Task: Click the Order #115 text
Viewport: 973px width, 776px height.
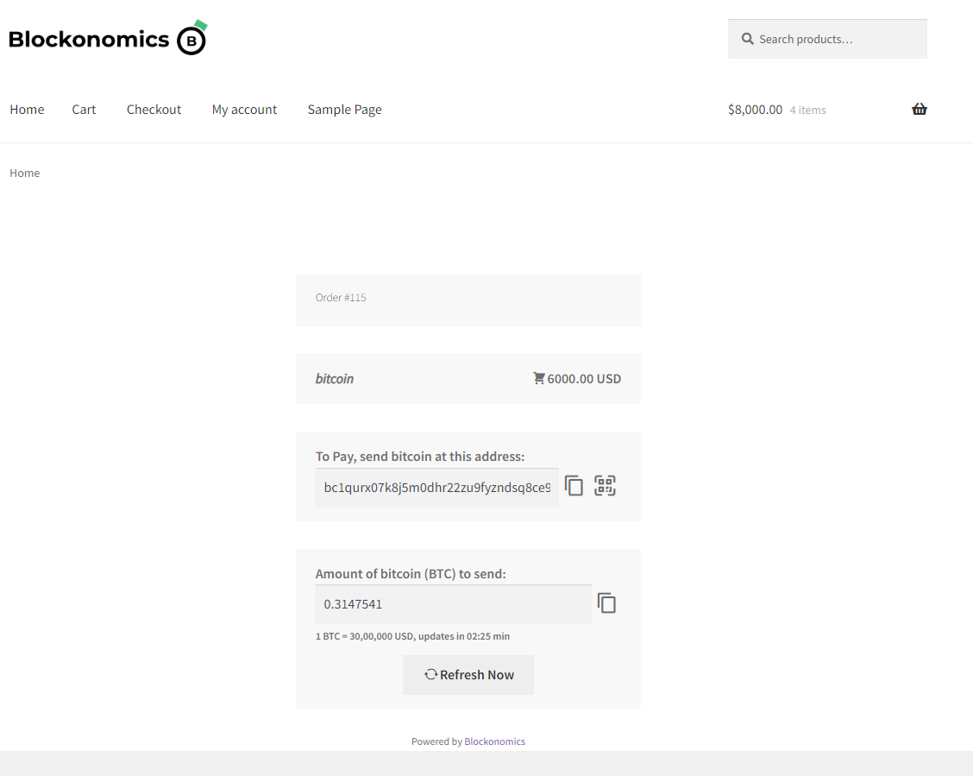Action: (341, 297)
